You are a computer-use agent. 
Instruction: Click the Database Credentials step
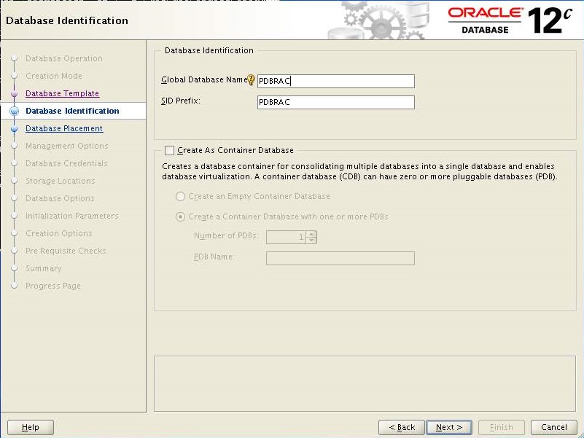66,163
